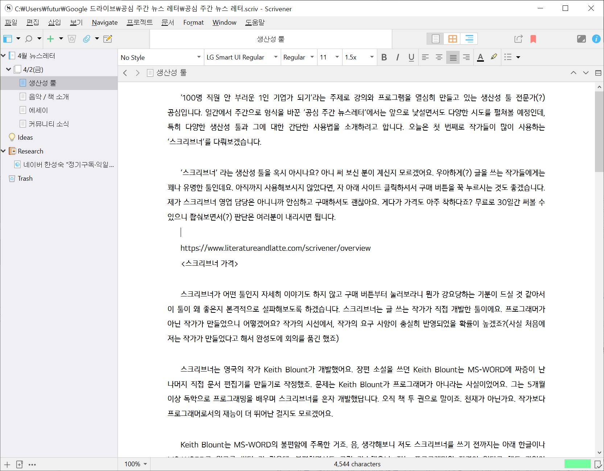Switch to single document view mode
This screenshot has width=604, height=471.
435,39
